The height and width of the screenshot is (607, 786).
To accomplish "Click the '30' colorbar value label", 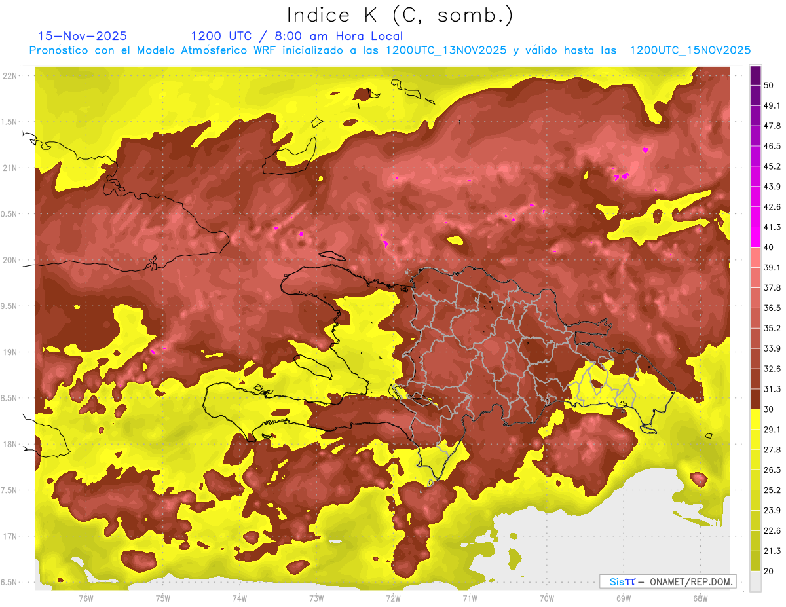I will 770,409.
